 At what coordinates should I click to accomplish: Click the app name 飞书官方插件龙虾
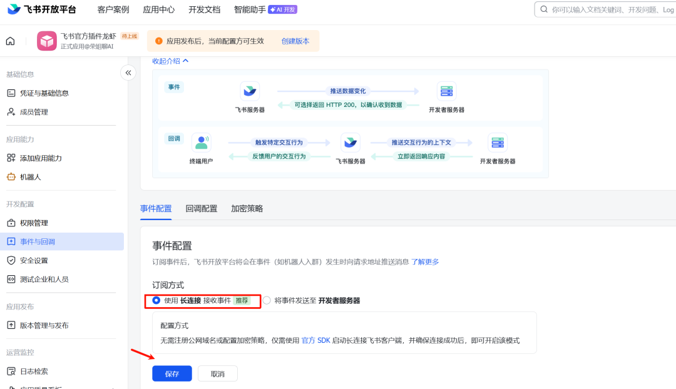(x=88, y=36)
